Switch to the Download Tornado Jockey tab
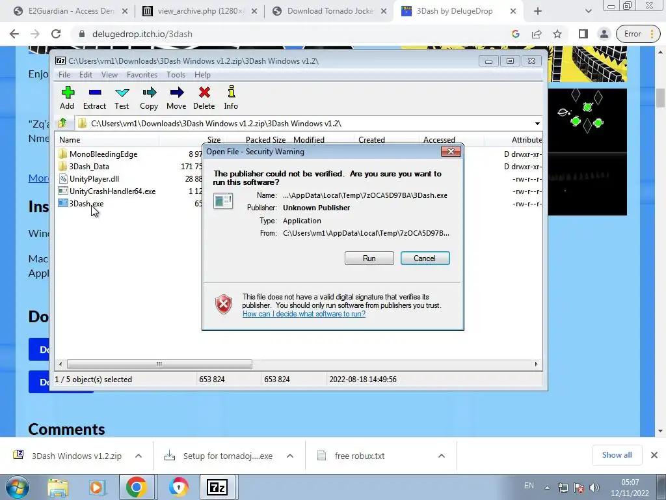This screenshot has height=500, width=666. [329, 11]
